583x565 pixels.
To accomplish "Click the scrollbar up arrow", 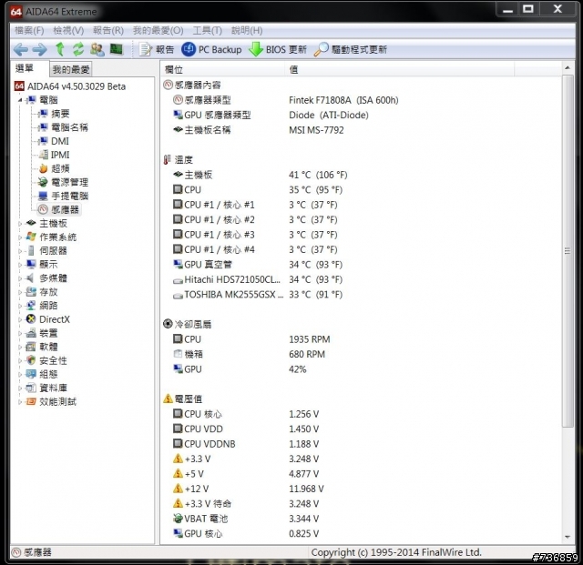I will click(x=568, y=67).
